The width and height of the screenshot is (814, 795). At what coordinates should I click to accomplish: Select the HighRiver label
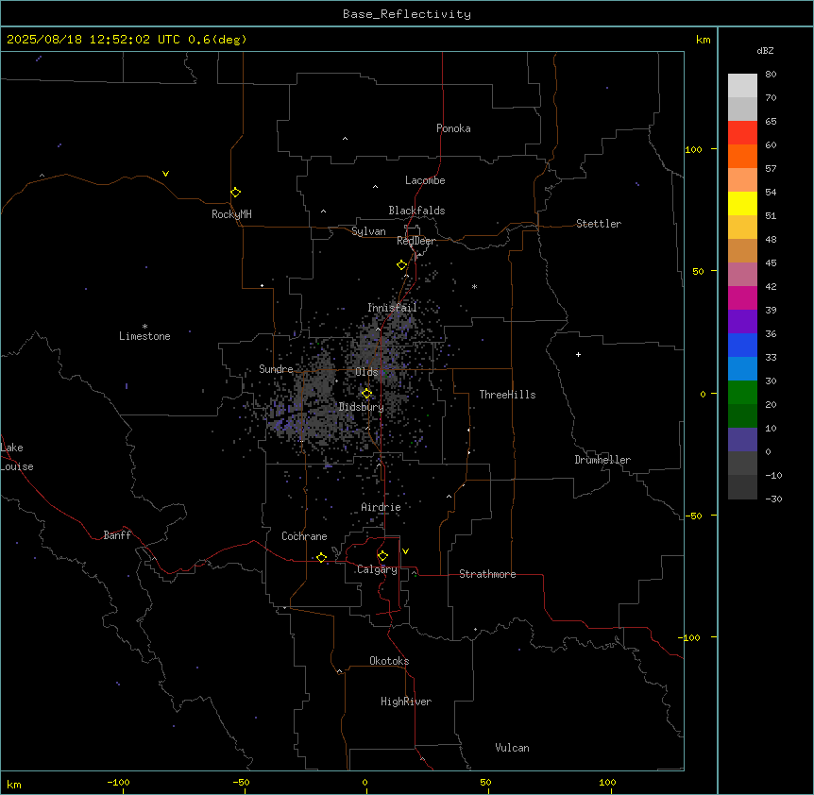coord(406,702)
